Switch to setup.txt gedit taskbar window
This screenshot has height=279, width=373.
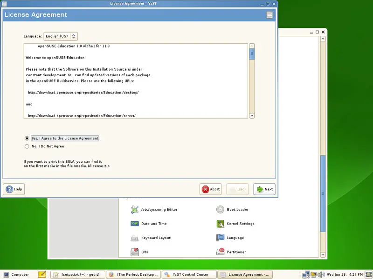point(77,274)
